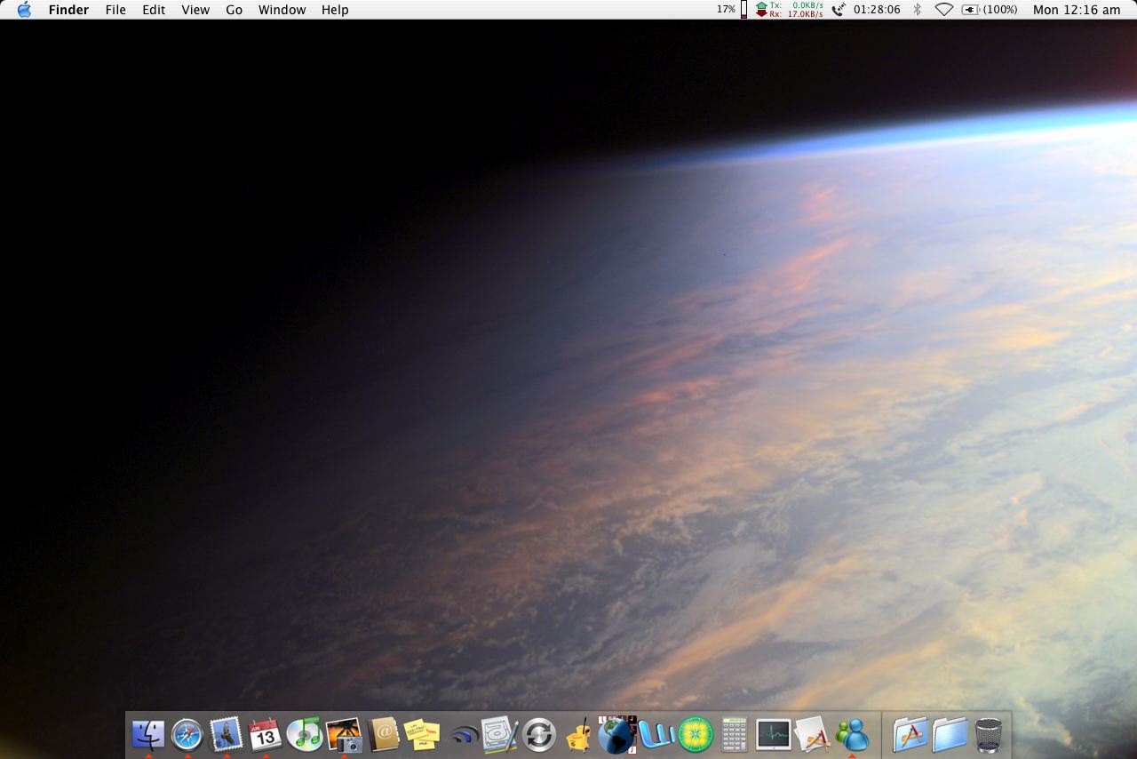Open iSync in the dock
This screenshot has width=1137, height=759.
(x=538, y=735)
